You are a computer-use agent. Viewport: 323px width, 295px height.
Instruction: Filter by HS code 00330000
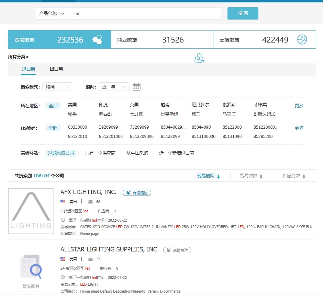[77, 127]
